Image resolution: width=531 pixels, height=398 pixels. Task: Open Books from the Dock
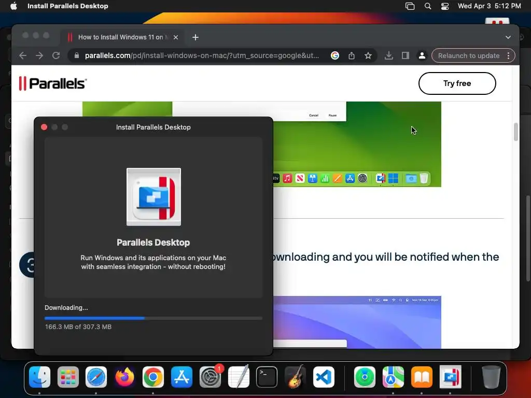click(x=422, y=377)
